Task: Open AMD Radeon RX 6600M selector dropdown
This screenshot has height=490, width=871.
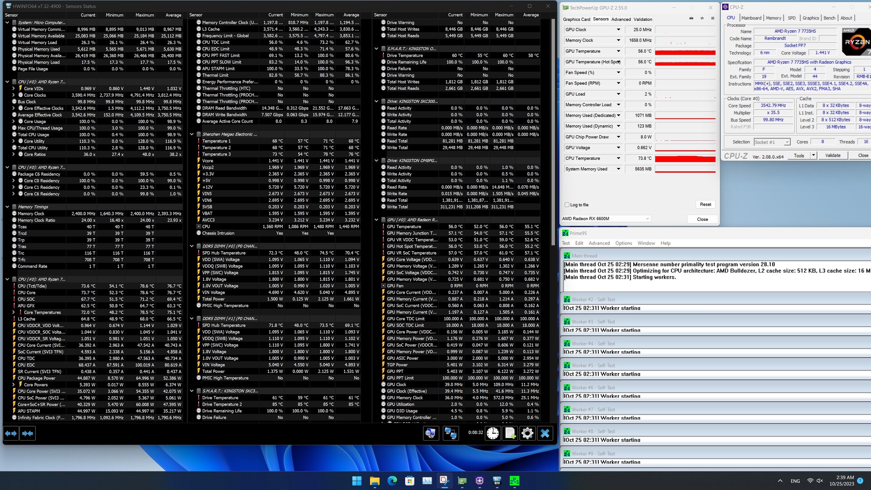Action: click(647, 219)
